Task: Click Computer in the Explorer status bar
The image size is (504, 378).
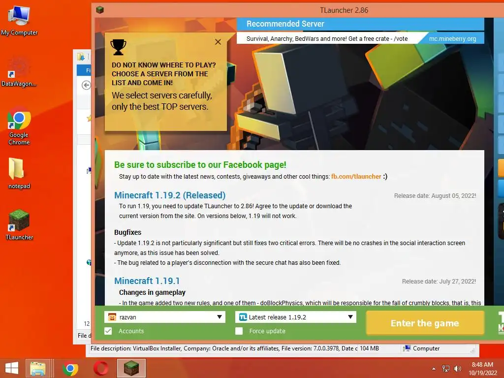Action: pyautogui.click(x=421, y=348)
